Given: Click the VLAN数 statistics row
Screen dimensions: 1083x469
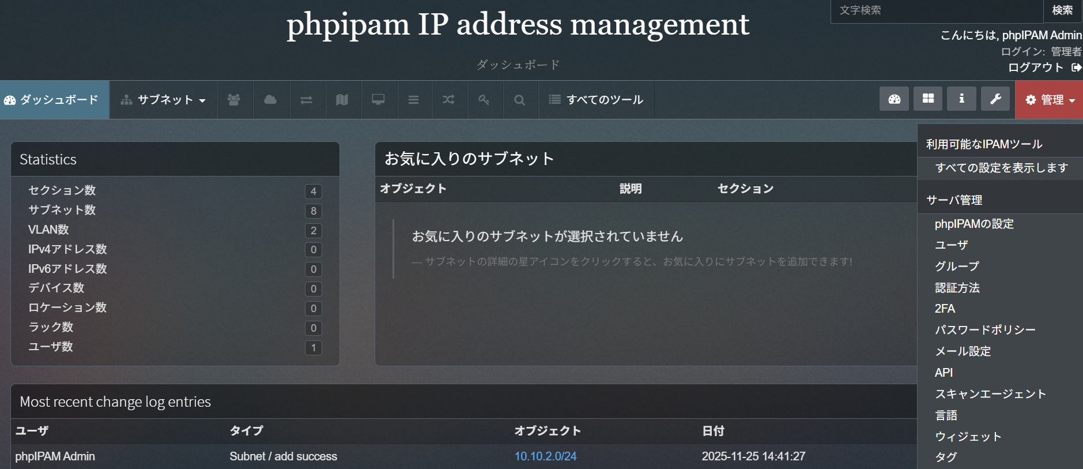Looking at the screenshot, I should 175,230.
